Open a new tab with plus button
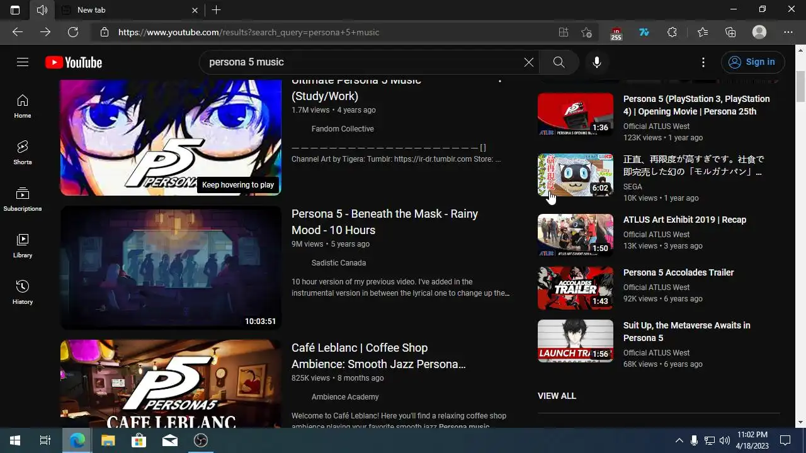The height and width of the screenshot is (453, 806). pos(216,10)
